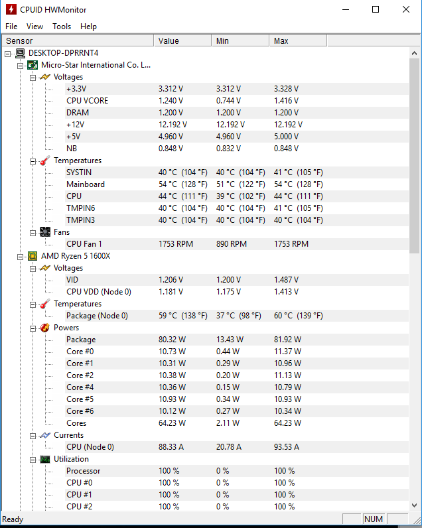The height and width of the screenshot is (528, 422).
Task: Click the HWMonitor app icon in title bar
Action: (11, 9)
